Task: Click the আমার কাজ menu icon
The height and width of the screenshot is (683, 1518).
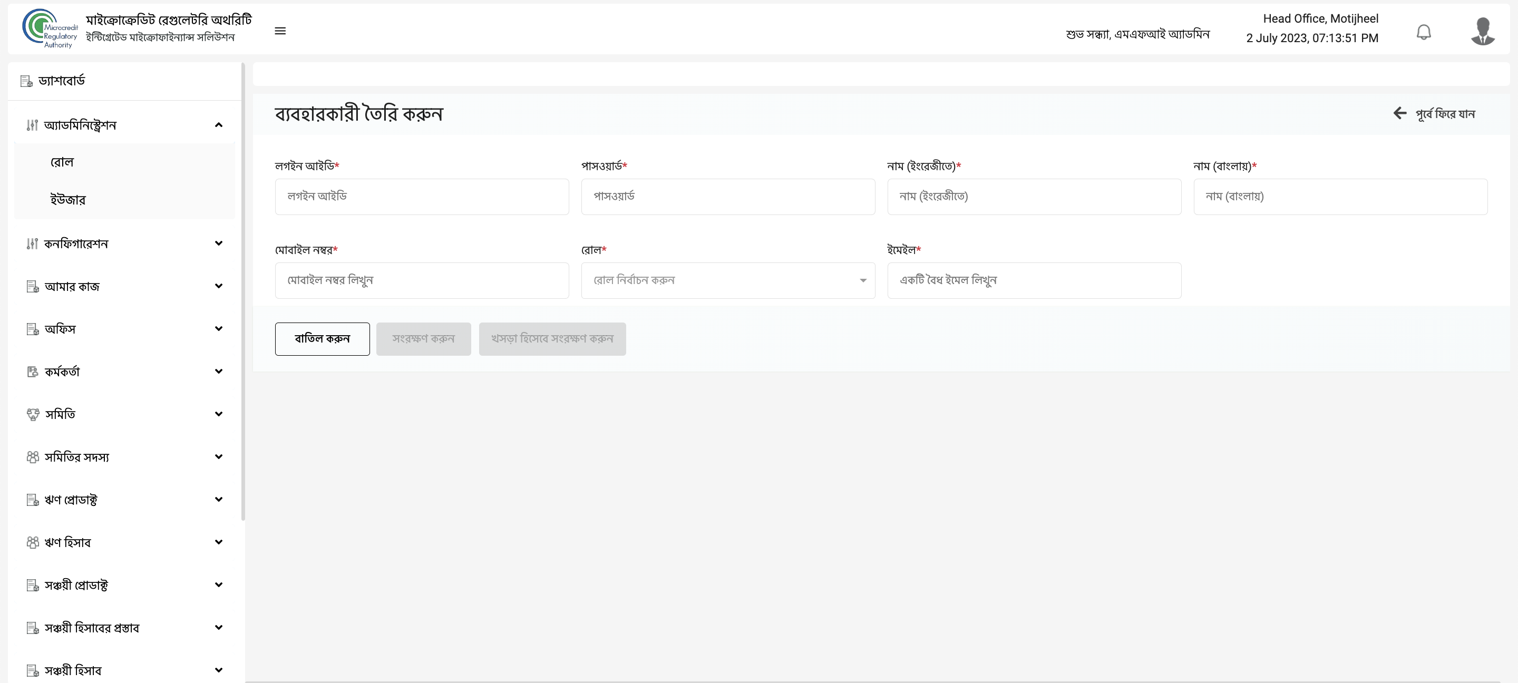Action: coord(32,286)
